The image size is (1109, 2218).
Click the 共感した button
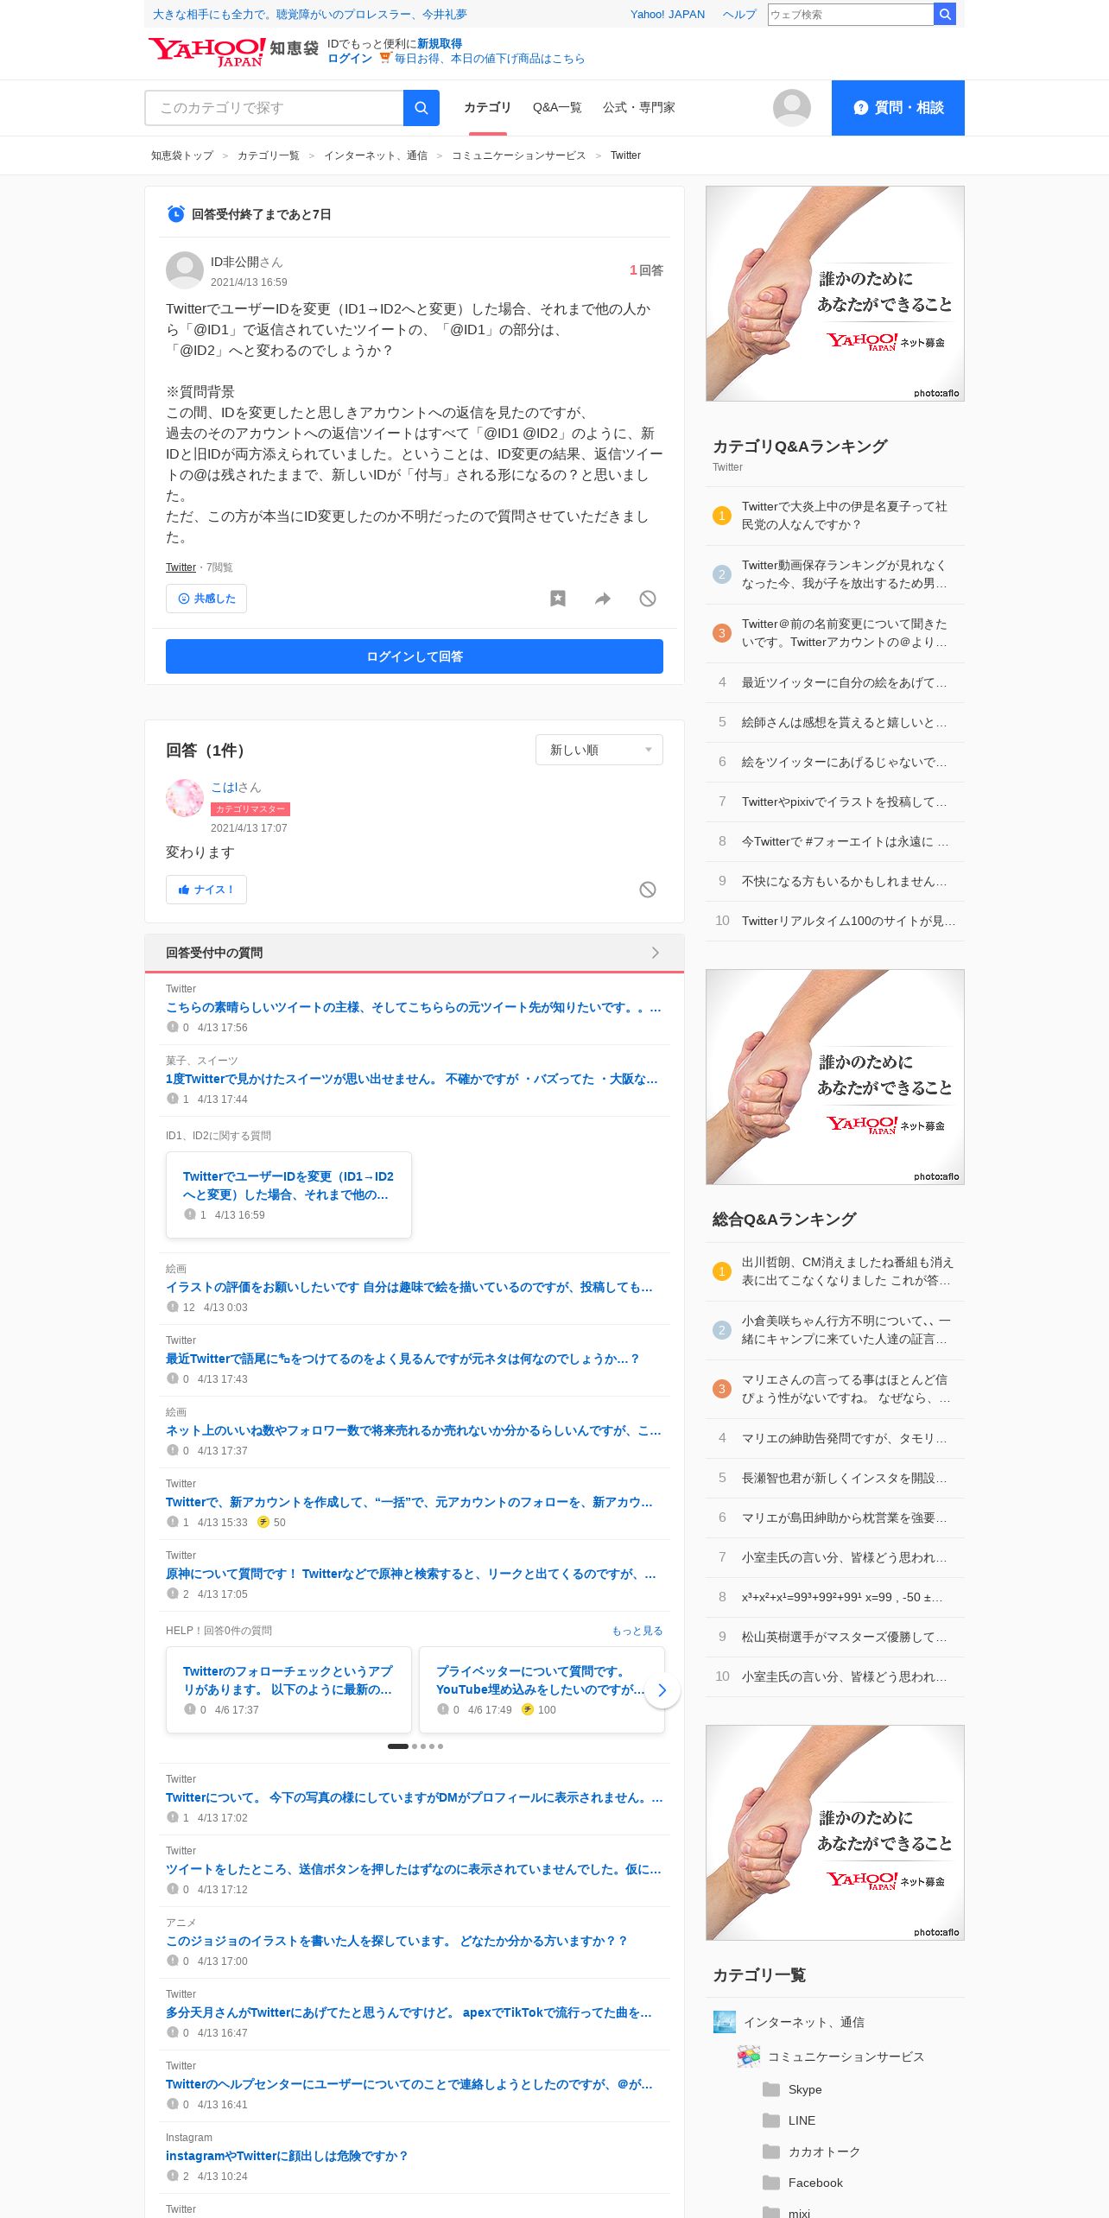tap(206, 599)
